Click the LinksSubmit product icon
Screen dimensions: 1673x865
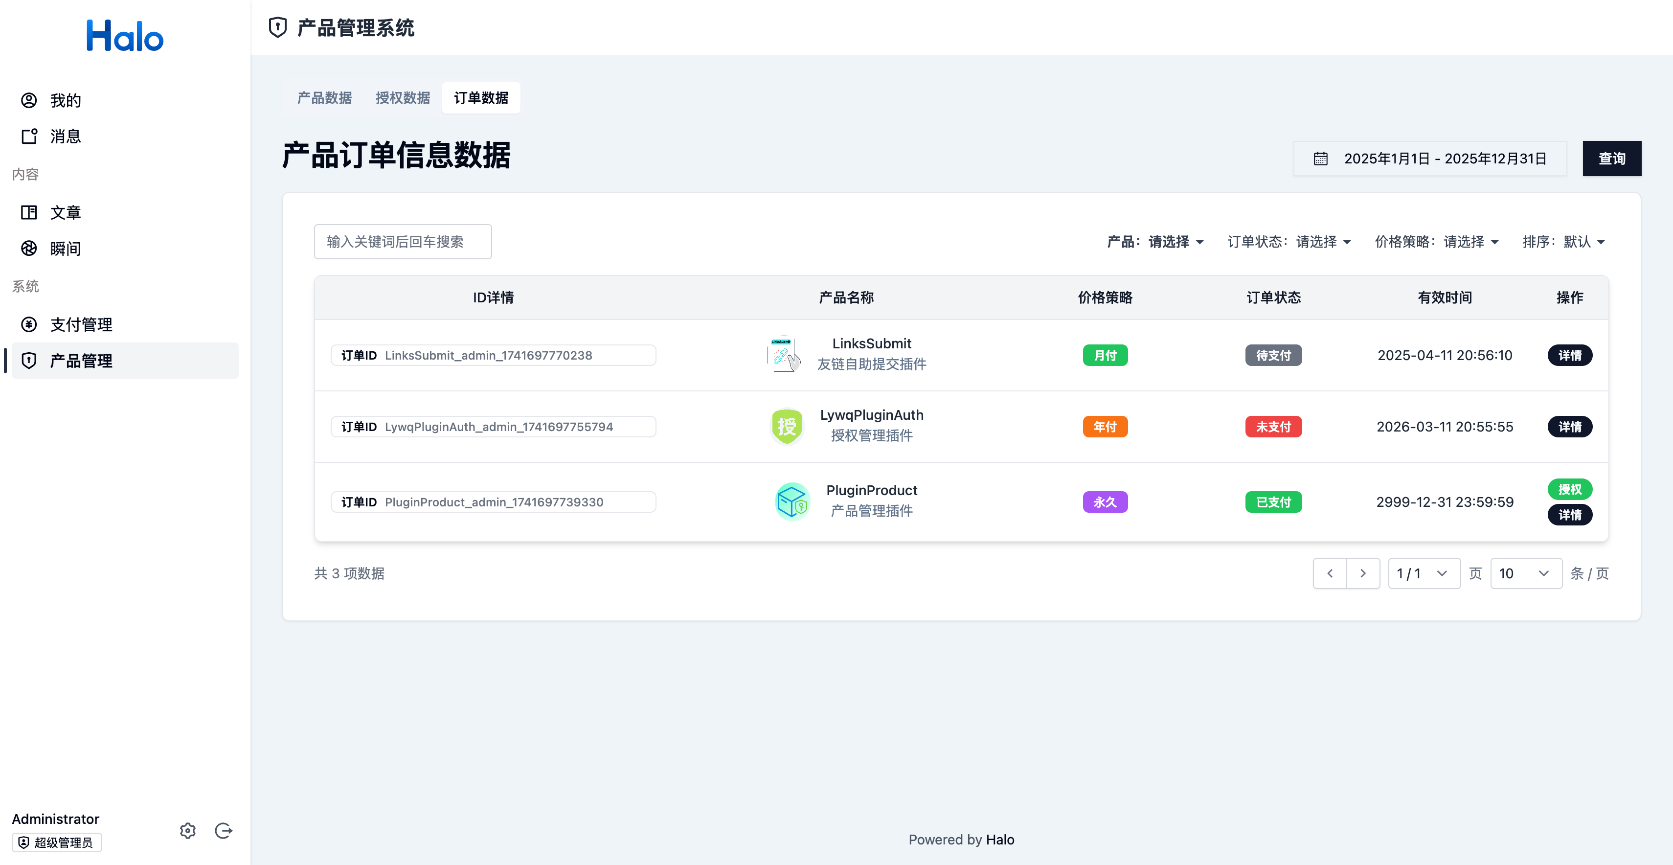tap(784, 355)
